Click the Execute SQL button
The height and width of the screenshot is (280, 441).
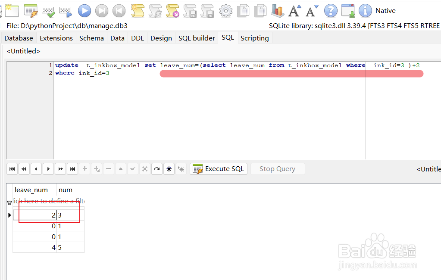[x=219, y=169]
